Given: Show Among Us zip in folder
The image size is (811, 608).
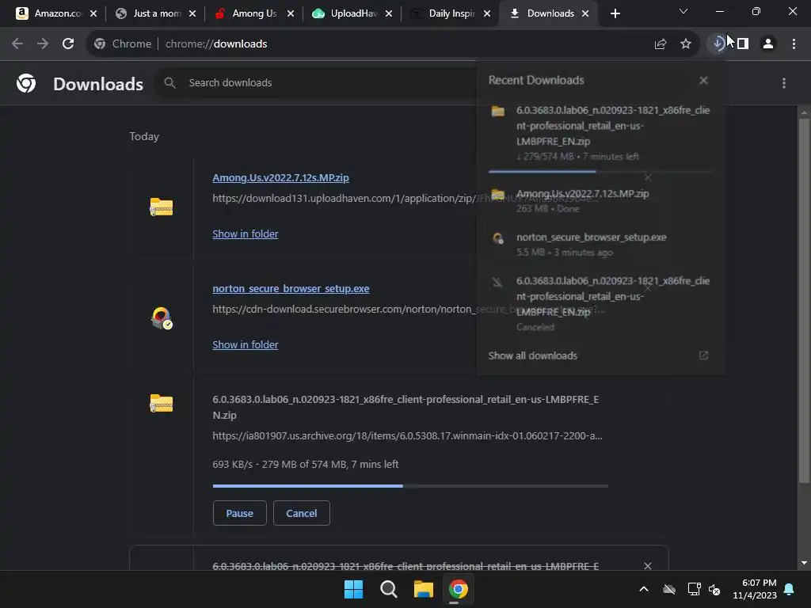Looking at the screenshot, I should tap(246, 234).
